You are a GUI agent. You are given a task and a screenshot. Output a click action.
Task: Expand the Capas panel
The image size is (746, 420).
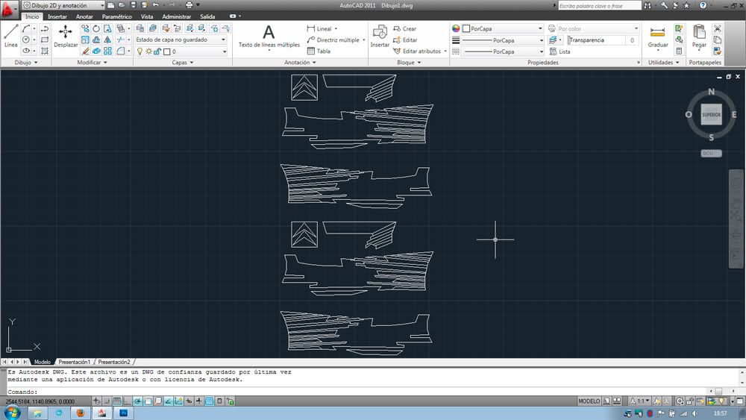(x=183, y=63)
